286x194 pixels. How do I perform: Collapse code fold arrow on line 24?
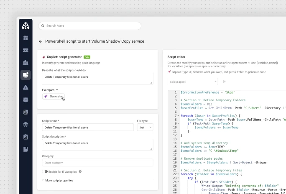click(178, 182)
